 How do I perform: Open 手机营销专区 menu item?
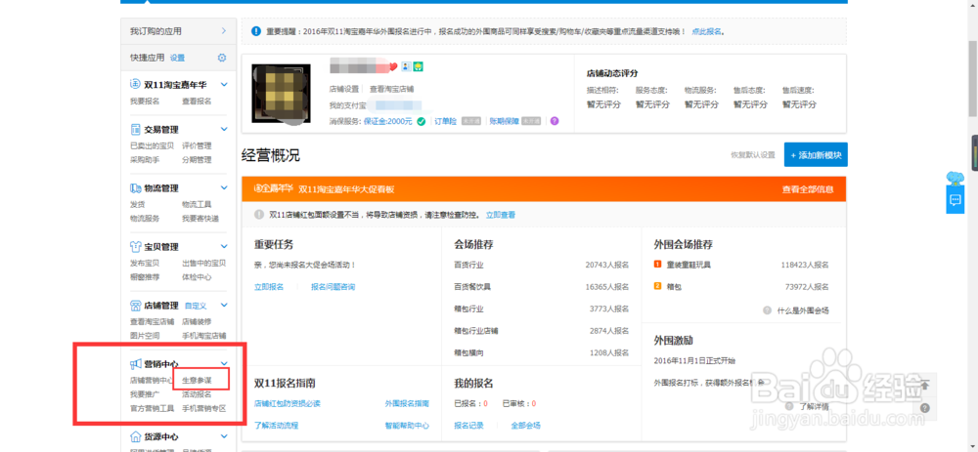click(x=204, y=408)
